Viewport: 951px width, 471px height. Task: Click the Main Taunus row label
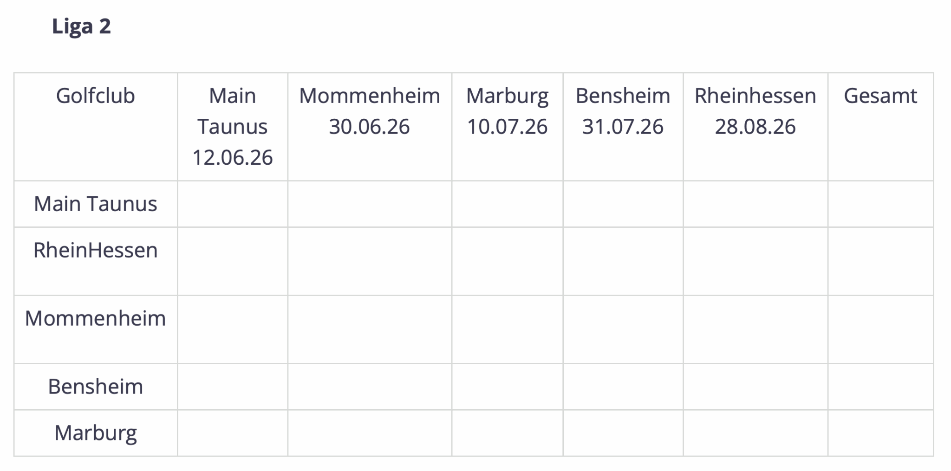click(x=95, y=204)
